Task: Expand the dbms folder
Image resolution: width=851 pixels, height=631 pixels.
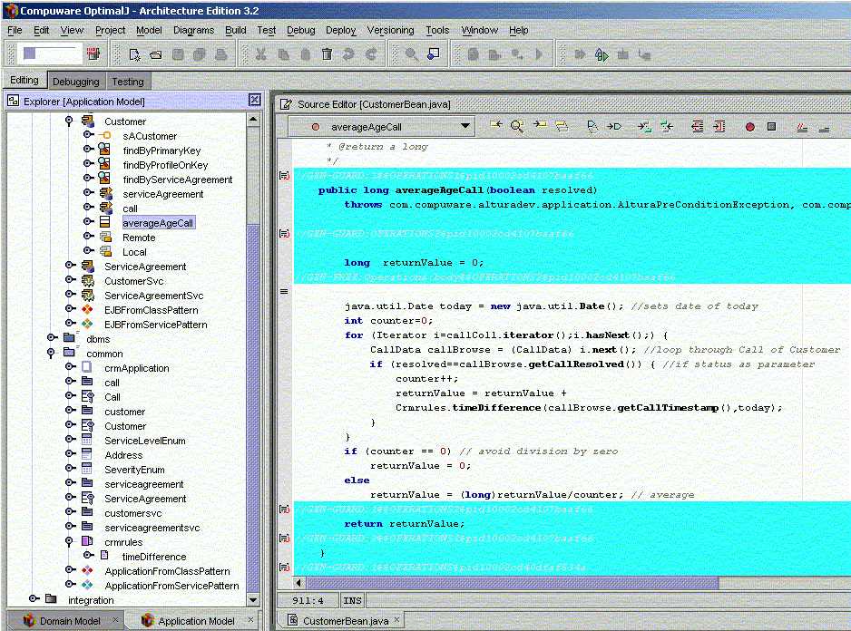Action: (52, 337)
